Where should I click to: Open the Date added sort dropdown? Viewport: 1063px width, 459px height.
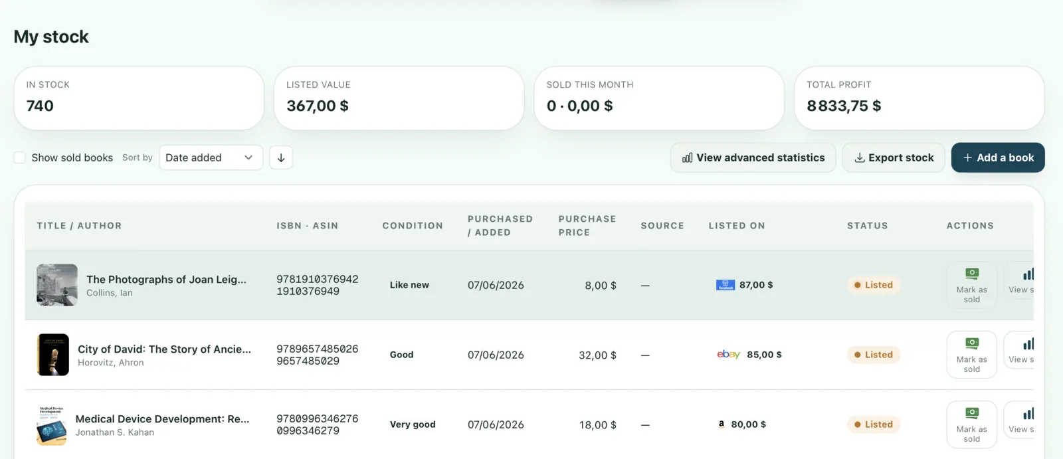point(211,157)
